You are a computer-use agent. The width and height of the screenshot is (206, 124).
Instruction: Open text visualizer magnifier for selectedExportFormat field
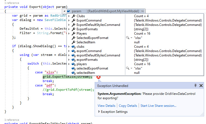[x=127, y=68]
